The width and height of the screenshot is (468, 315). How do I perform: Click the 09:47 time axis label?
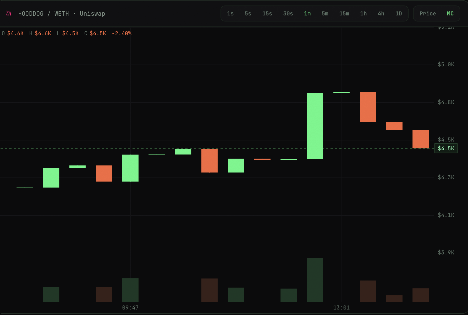(130, 308)
